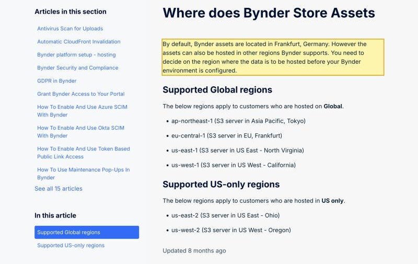Viewport: 418px width, 264px height.
Task: Go to Bynder platform setup - hosting
Action: click(76, 55)
